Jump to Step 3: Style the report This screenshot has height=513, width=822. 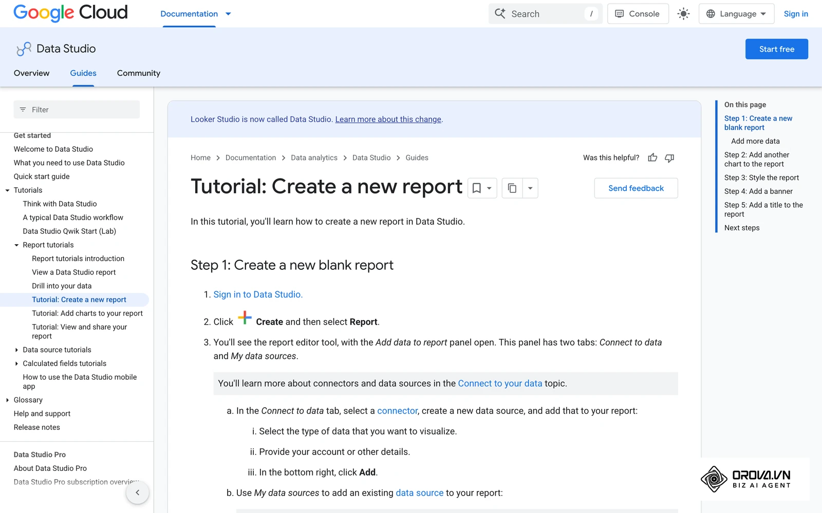[761, 178]
